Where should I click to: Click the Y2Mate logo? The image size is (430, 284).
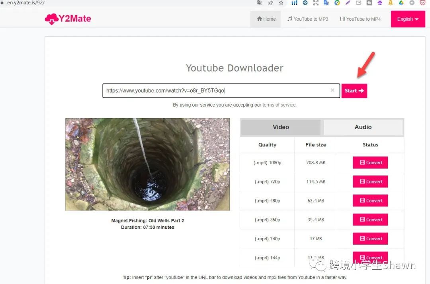click(x=68, y=19)
